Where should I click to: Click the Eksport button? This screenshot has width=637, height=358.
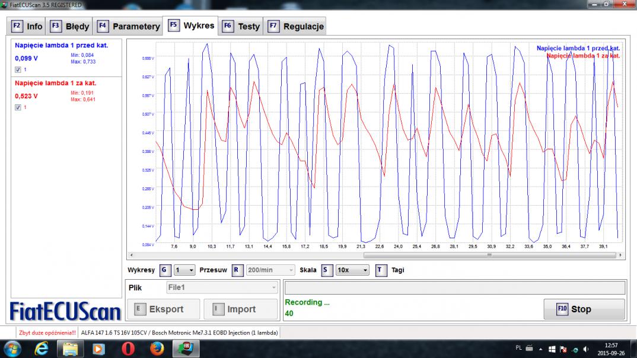coord(163,309)
